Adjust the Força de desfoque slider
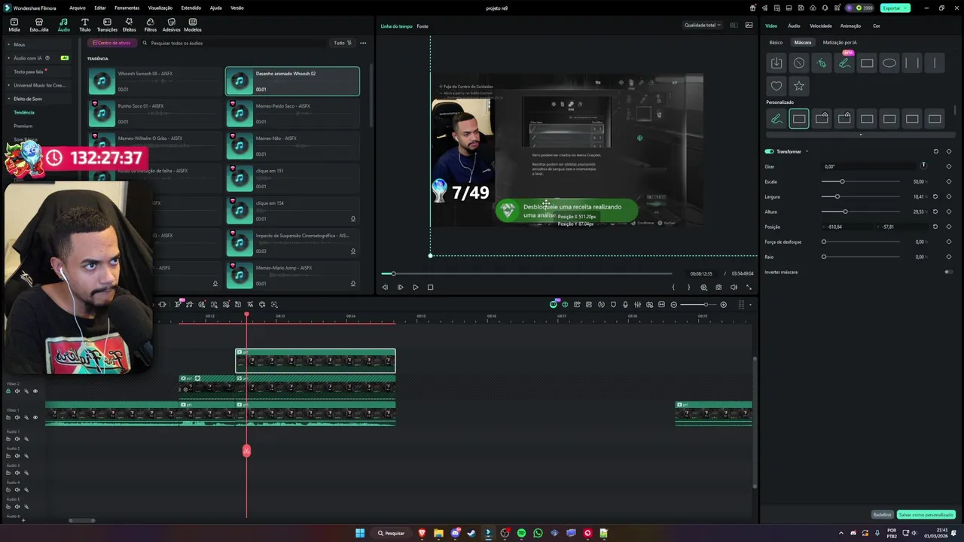This screenshot has height=542, width=964. pos(824,242)
